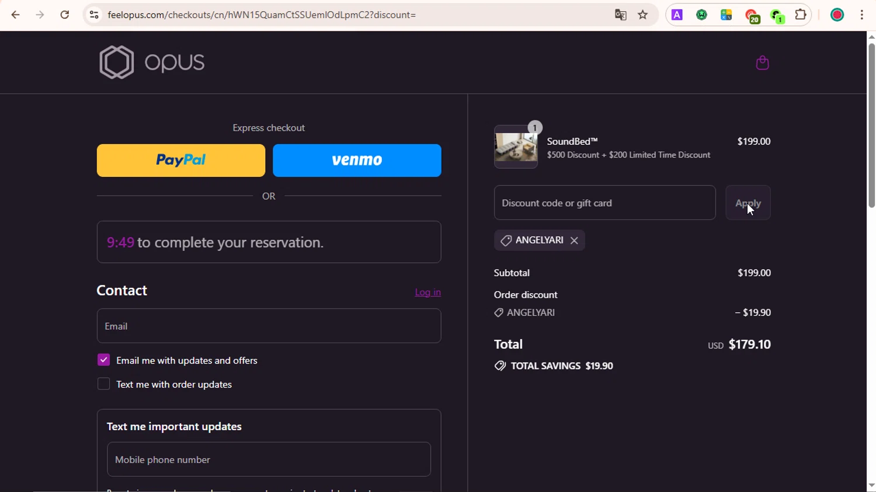Click the scrollbar up arrow
Image resolution: width=876 pixels, height=492 pixels.
click(871, 37)
